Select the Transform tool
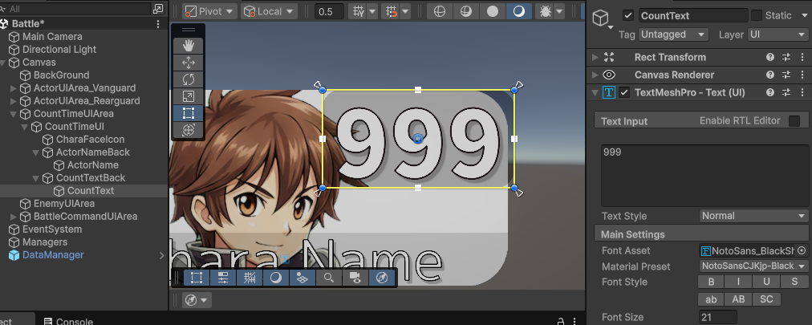The image size is (812, 325). [189, 130]
